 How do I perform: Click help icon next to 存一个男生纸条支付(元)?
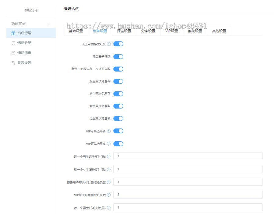[109, 208]
